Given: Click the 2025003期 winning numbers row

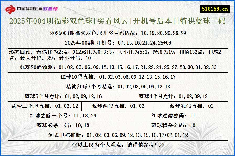Looking at the screenshot, I should click(117, 33).
